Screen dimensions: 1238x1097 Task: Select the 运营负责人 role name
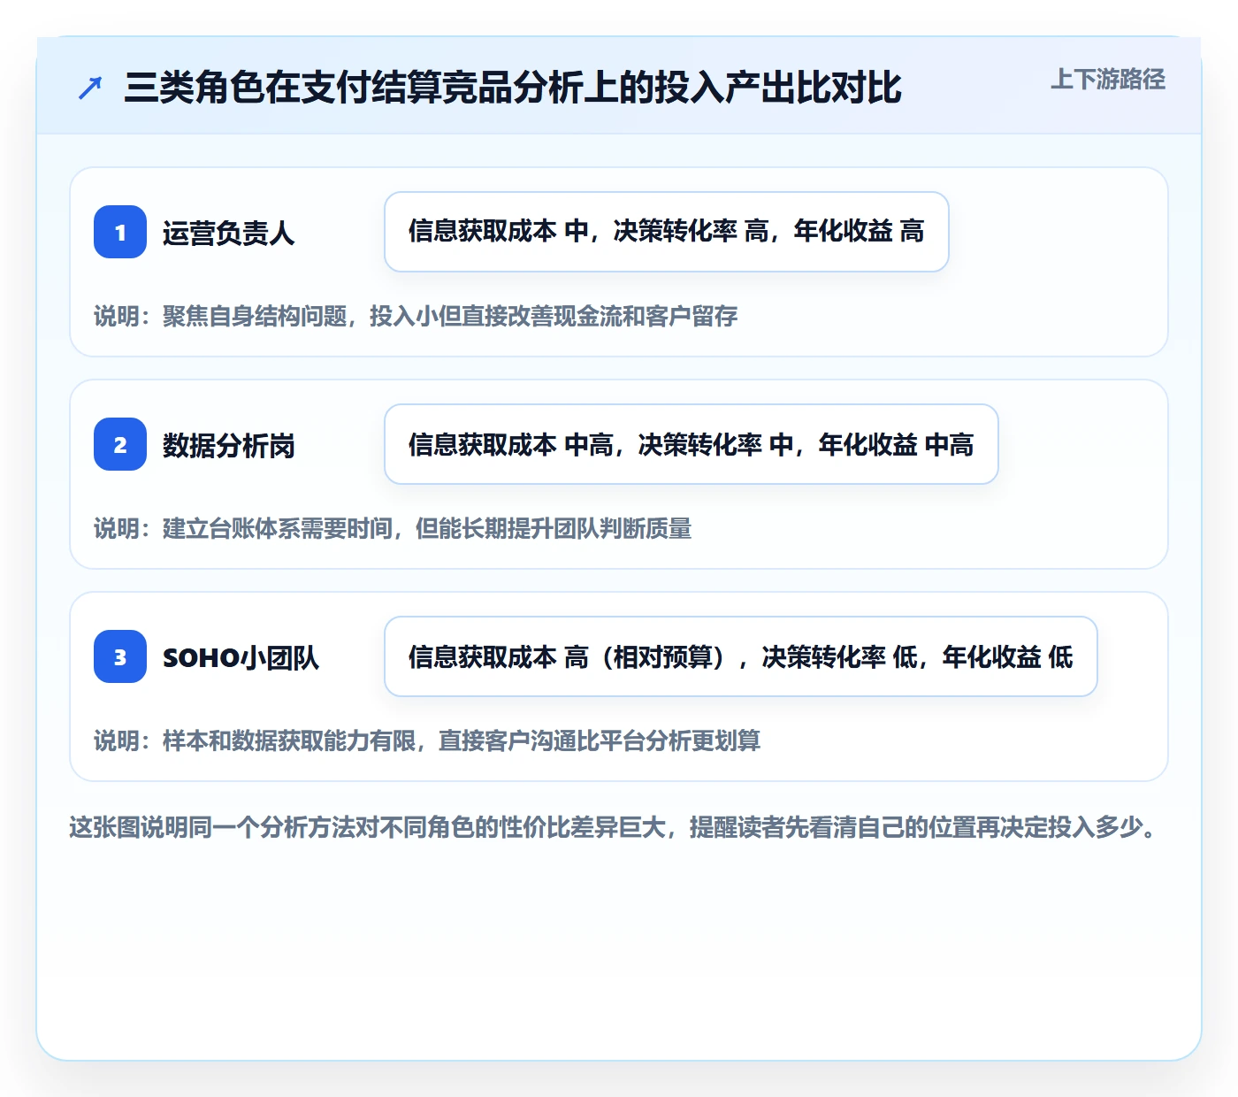pyautogui.click(x=228, y=233)
